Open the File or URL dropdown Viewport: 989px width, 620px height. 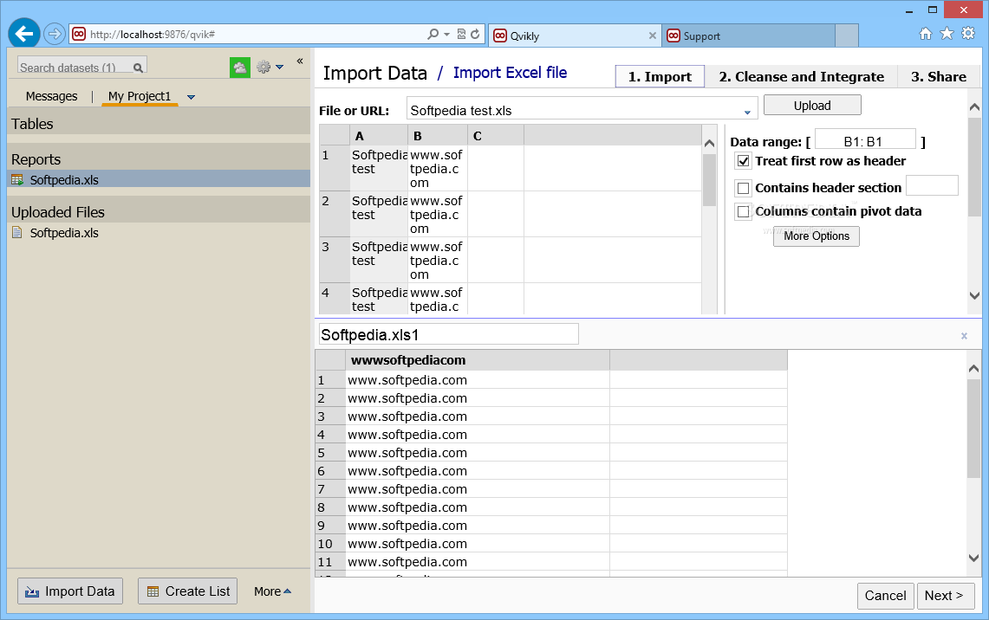[x=747, y=113]
